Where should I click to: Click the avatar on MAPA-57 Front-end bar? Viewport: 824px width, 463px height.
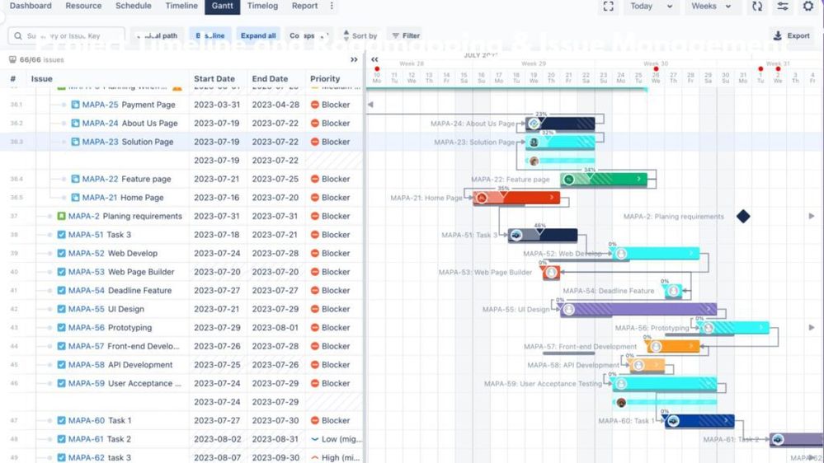[x=656, y=347]
